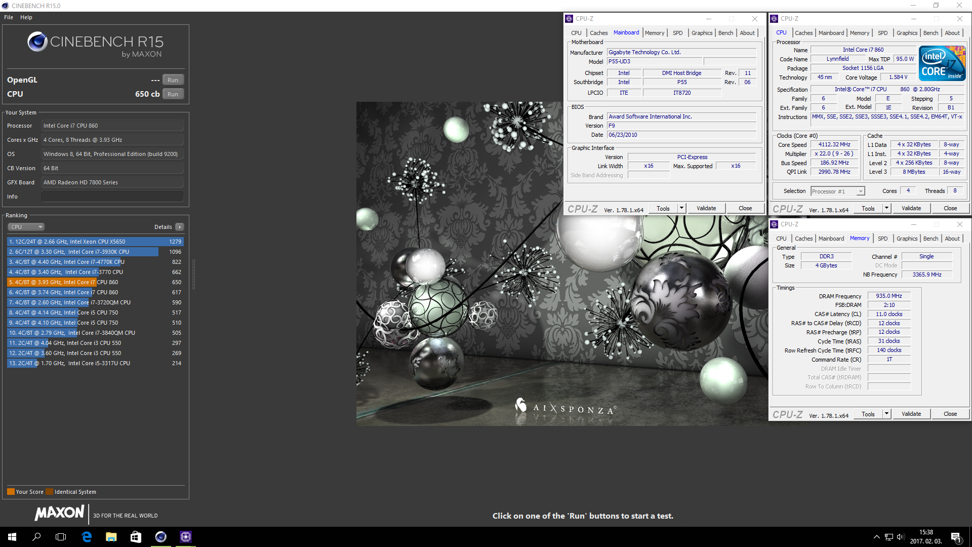Open the Windows Store taskbar icon

coord(136,537)
